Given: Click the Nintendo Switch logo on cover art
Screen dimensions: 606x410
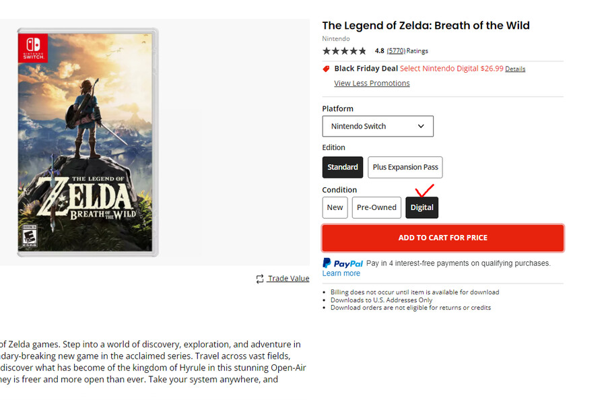Looking at the screenshot, I should pos(33,48).
